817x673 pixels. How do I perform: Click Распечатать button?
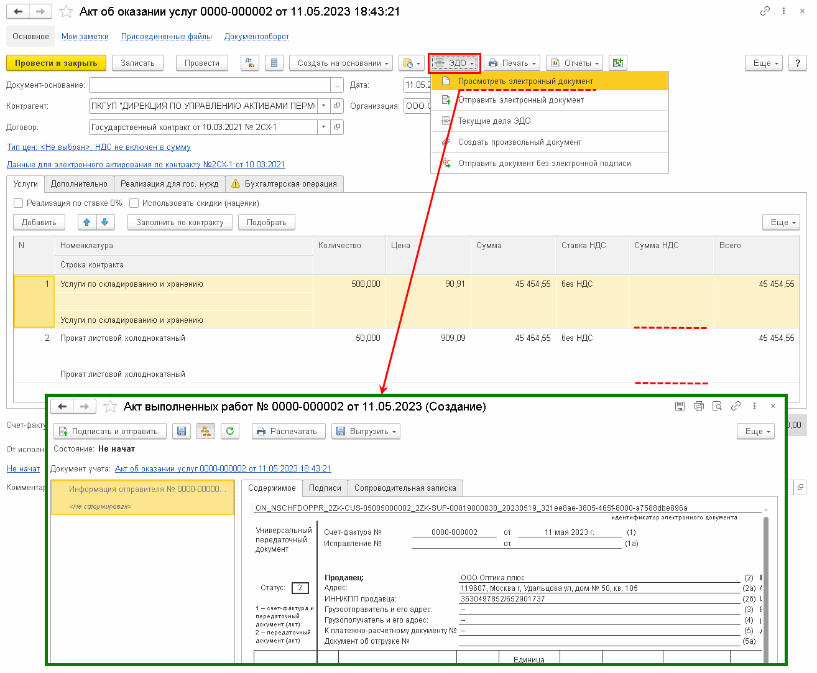[x=288, y=431]
